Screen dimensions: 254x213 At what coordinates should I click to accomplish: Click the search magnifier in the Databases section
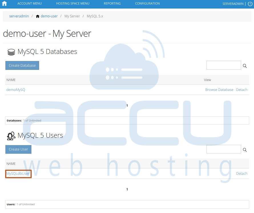click(x=245, y=66)
